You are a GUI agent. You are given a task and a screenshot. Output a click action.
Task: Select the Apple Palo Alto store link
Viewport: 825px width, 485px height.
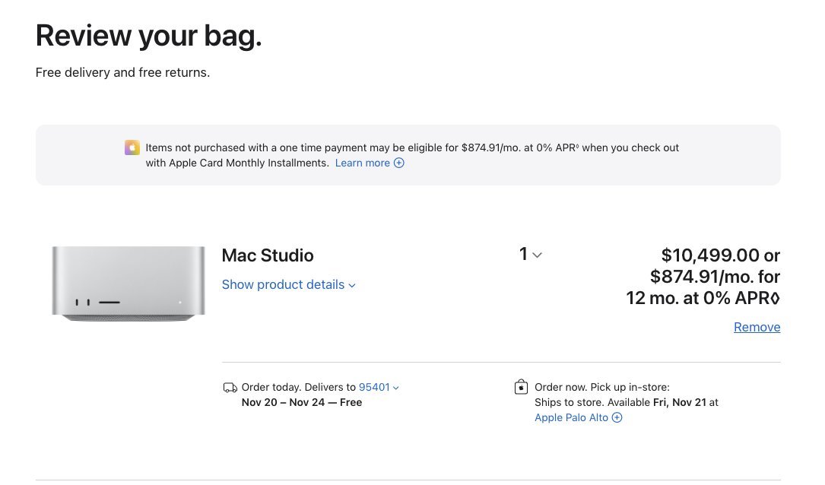[x=571, y=417]
